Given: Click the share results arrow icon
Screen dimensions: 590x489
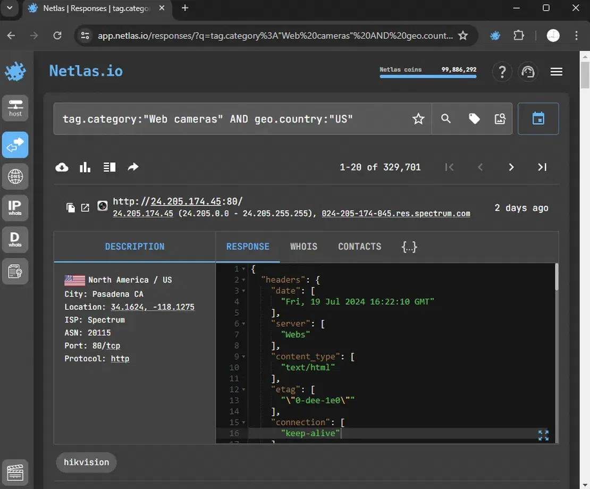Looking at the screenshot, I should click(133, 167).
